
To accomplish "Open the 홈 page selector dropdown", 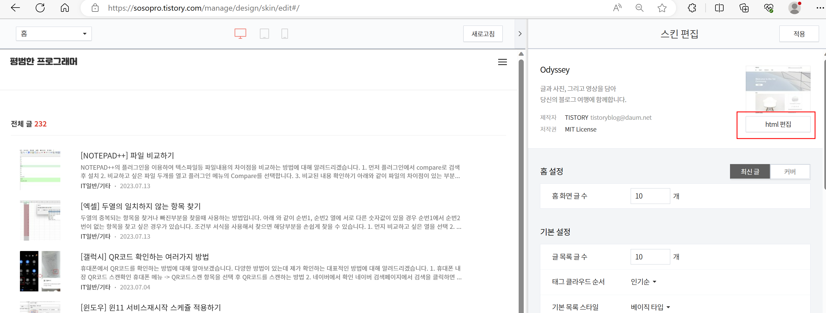I will coord(54,34).
